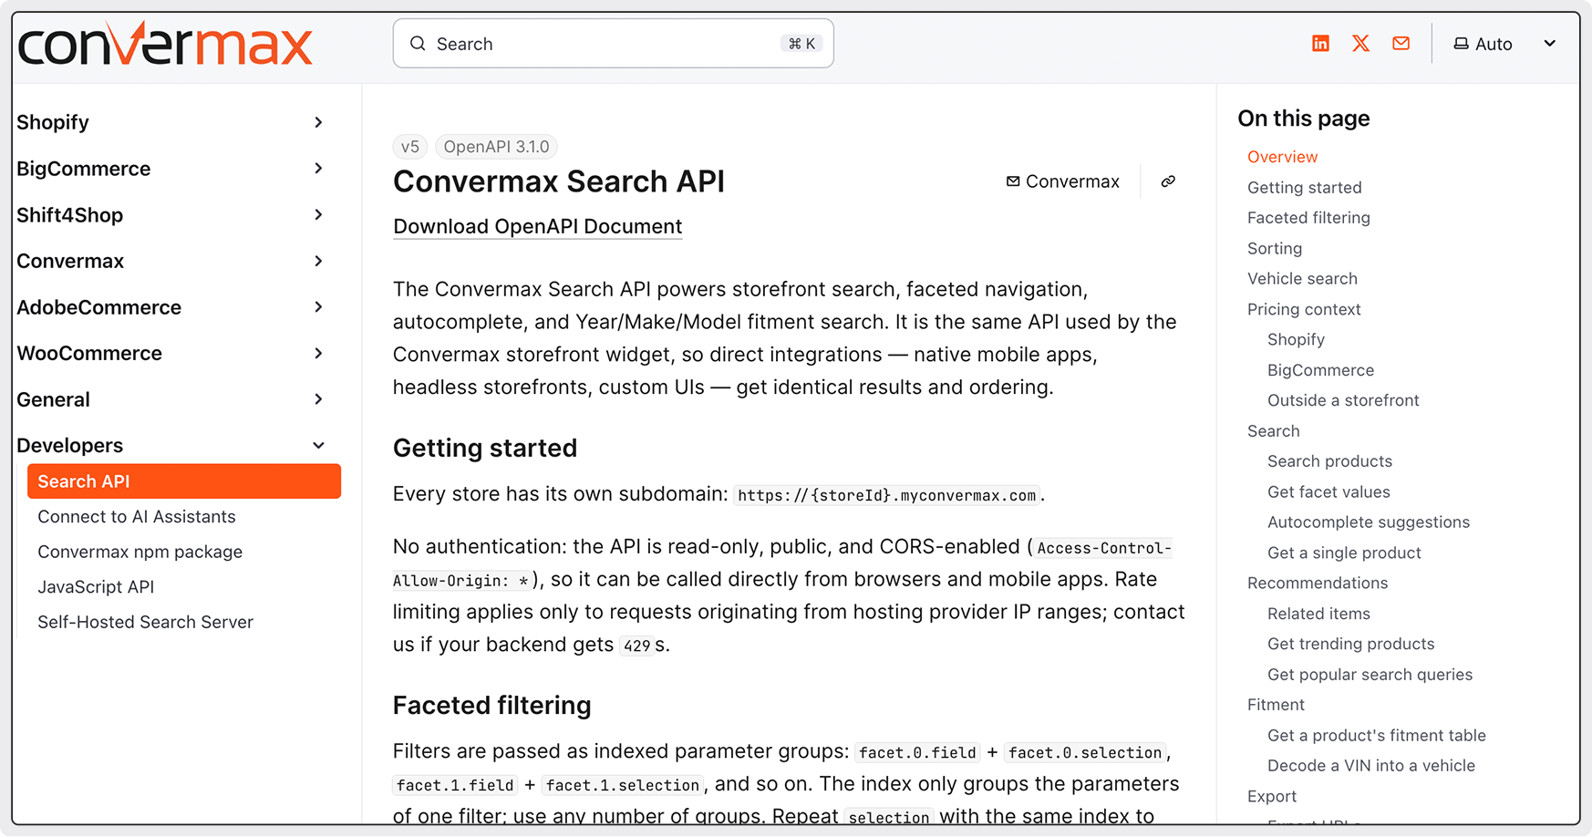Expand the WooCommerce sidebar section
This screenshot has width=1592, height=837.
(171, 353)
